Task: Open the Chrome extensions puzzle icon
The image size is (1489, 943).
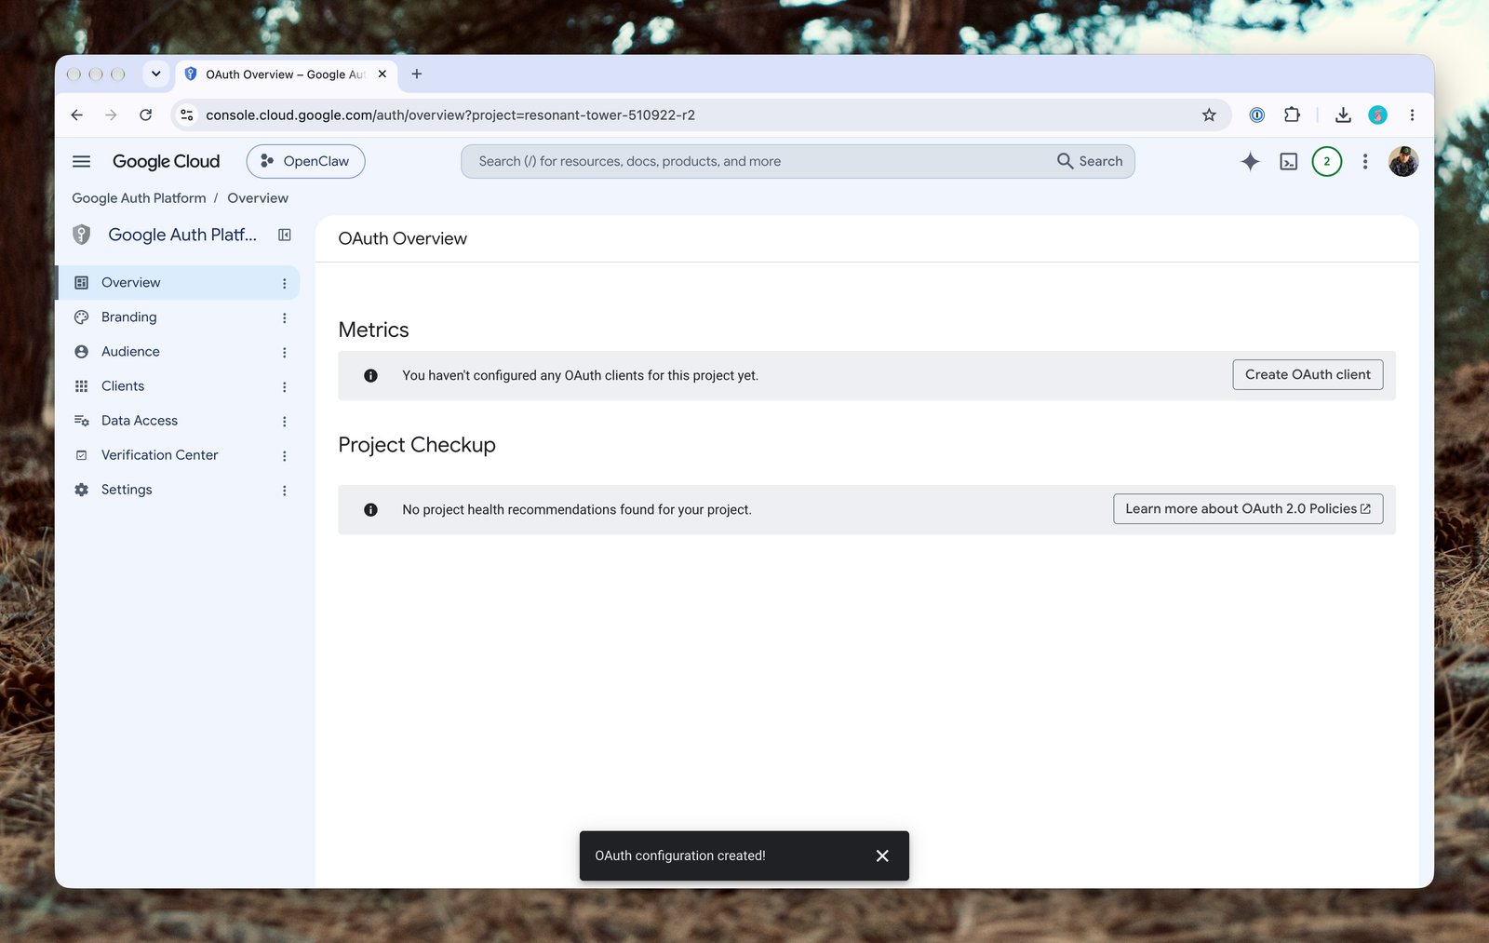Action: tap(1292, 115)
